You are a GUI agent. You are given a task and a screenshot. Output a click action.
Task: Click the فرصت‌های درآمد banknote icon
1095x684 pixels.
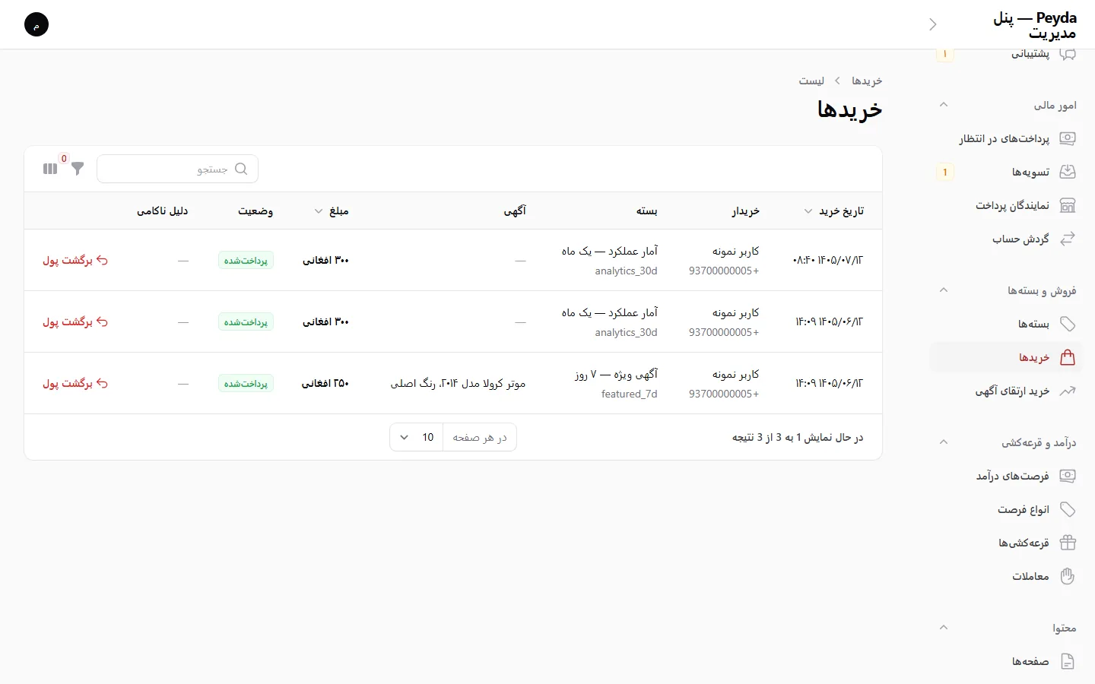pos(1068,476)
